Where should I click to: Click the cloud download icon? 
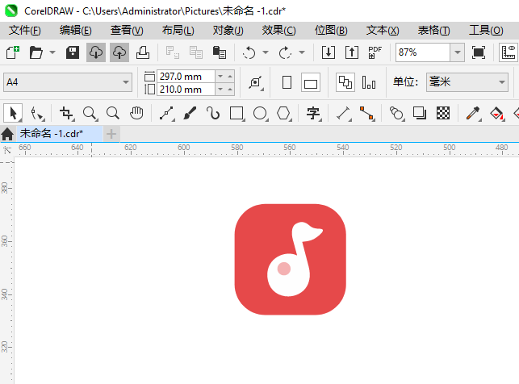point(96,52)
